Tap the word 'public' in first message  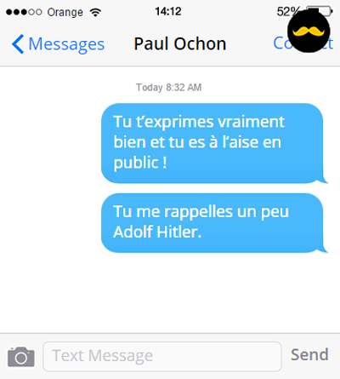click(136, 164)
